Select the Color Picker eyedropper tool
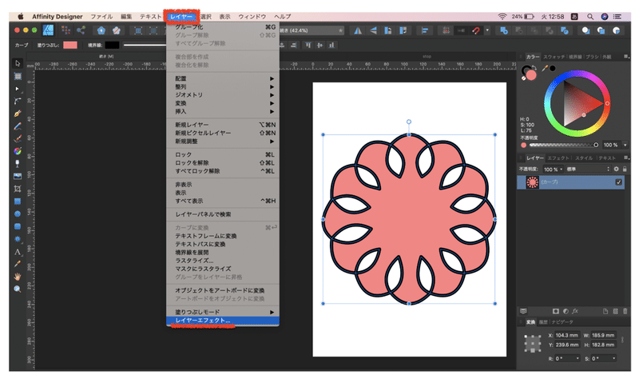The width and height of the screenshot is (639, 383). [x=17, y=264]
